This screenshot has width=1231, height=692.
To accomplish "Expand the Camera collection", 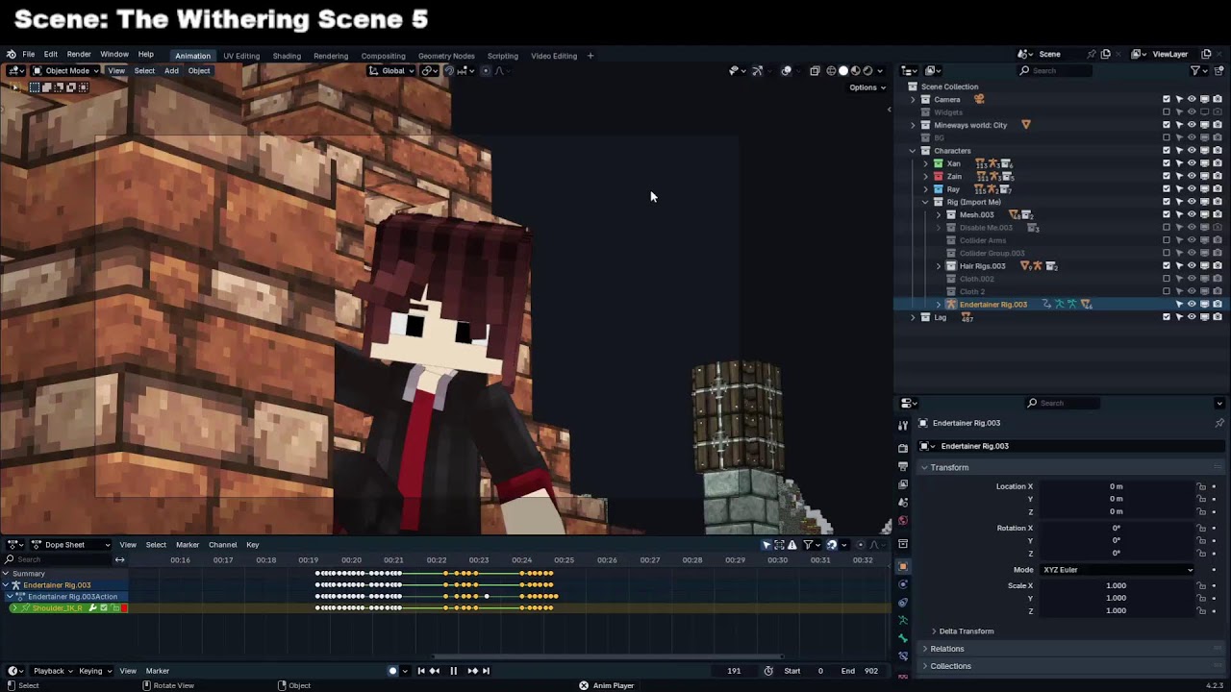I will click(x=913, y=99).
